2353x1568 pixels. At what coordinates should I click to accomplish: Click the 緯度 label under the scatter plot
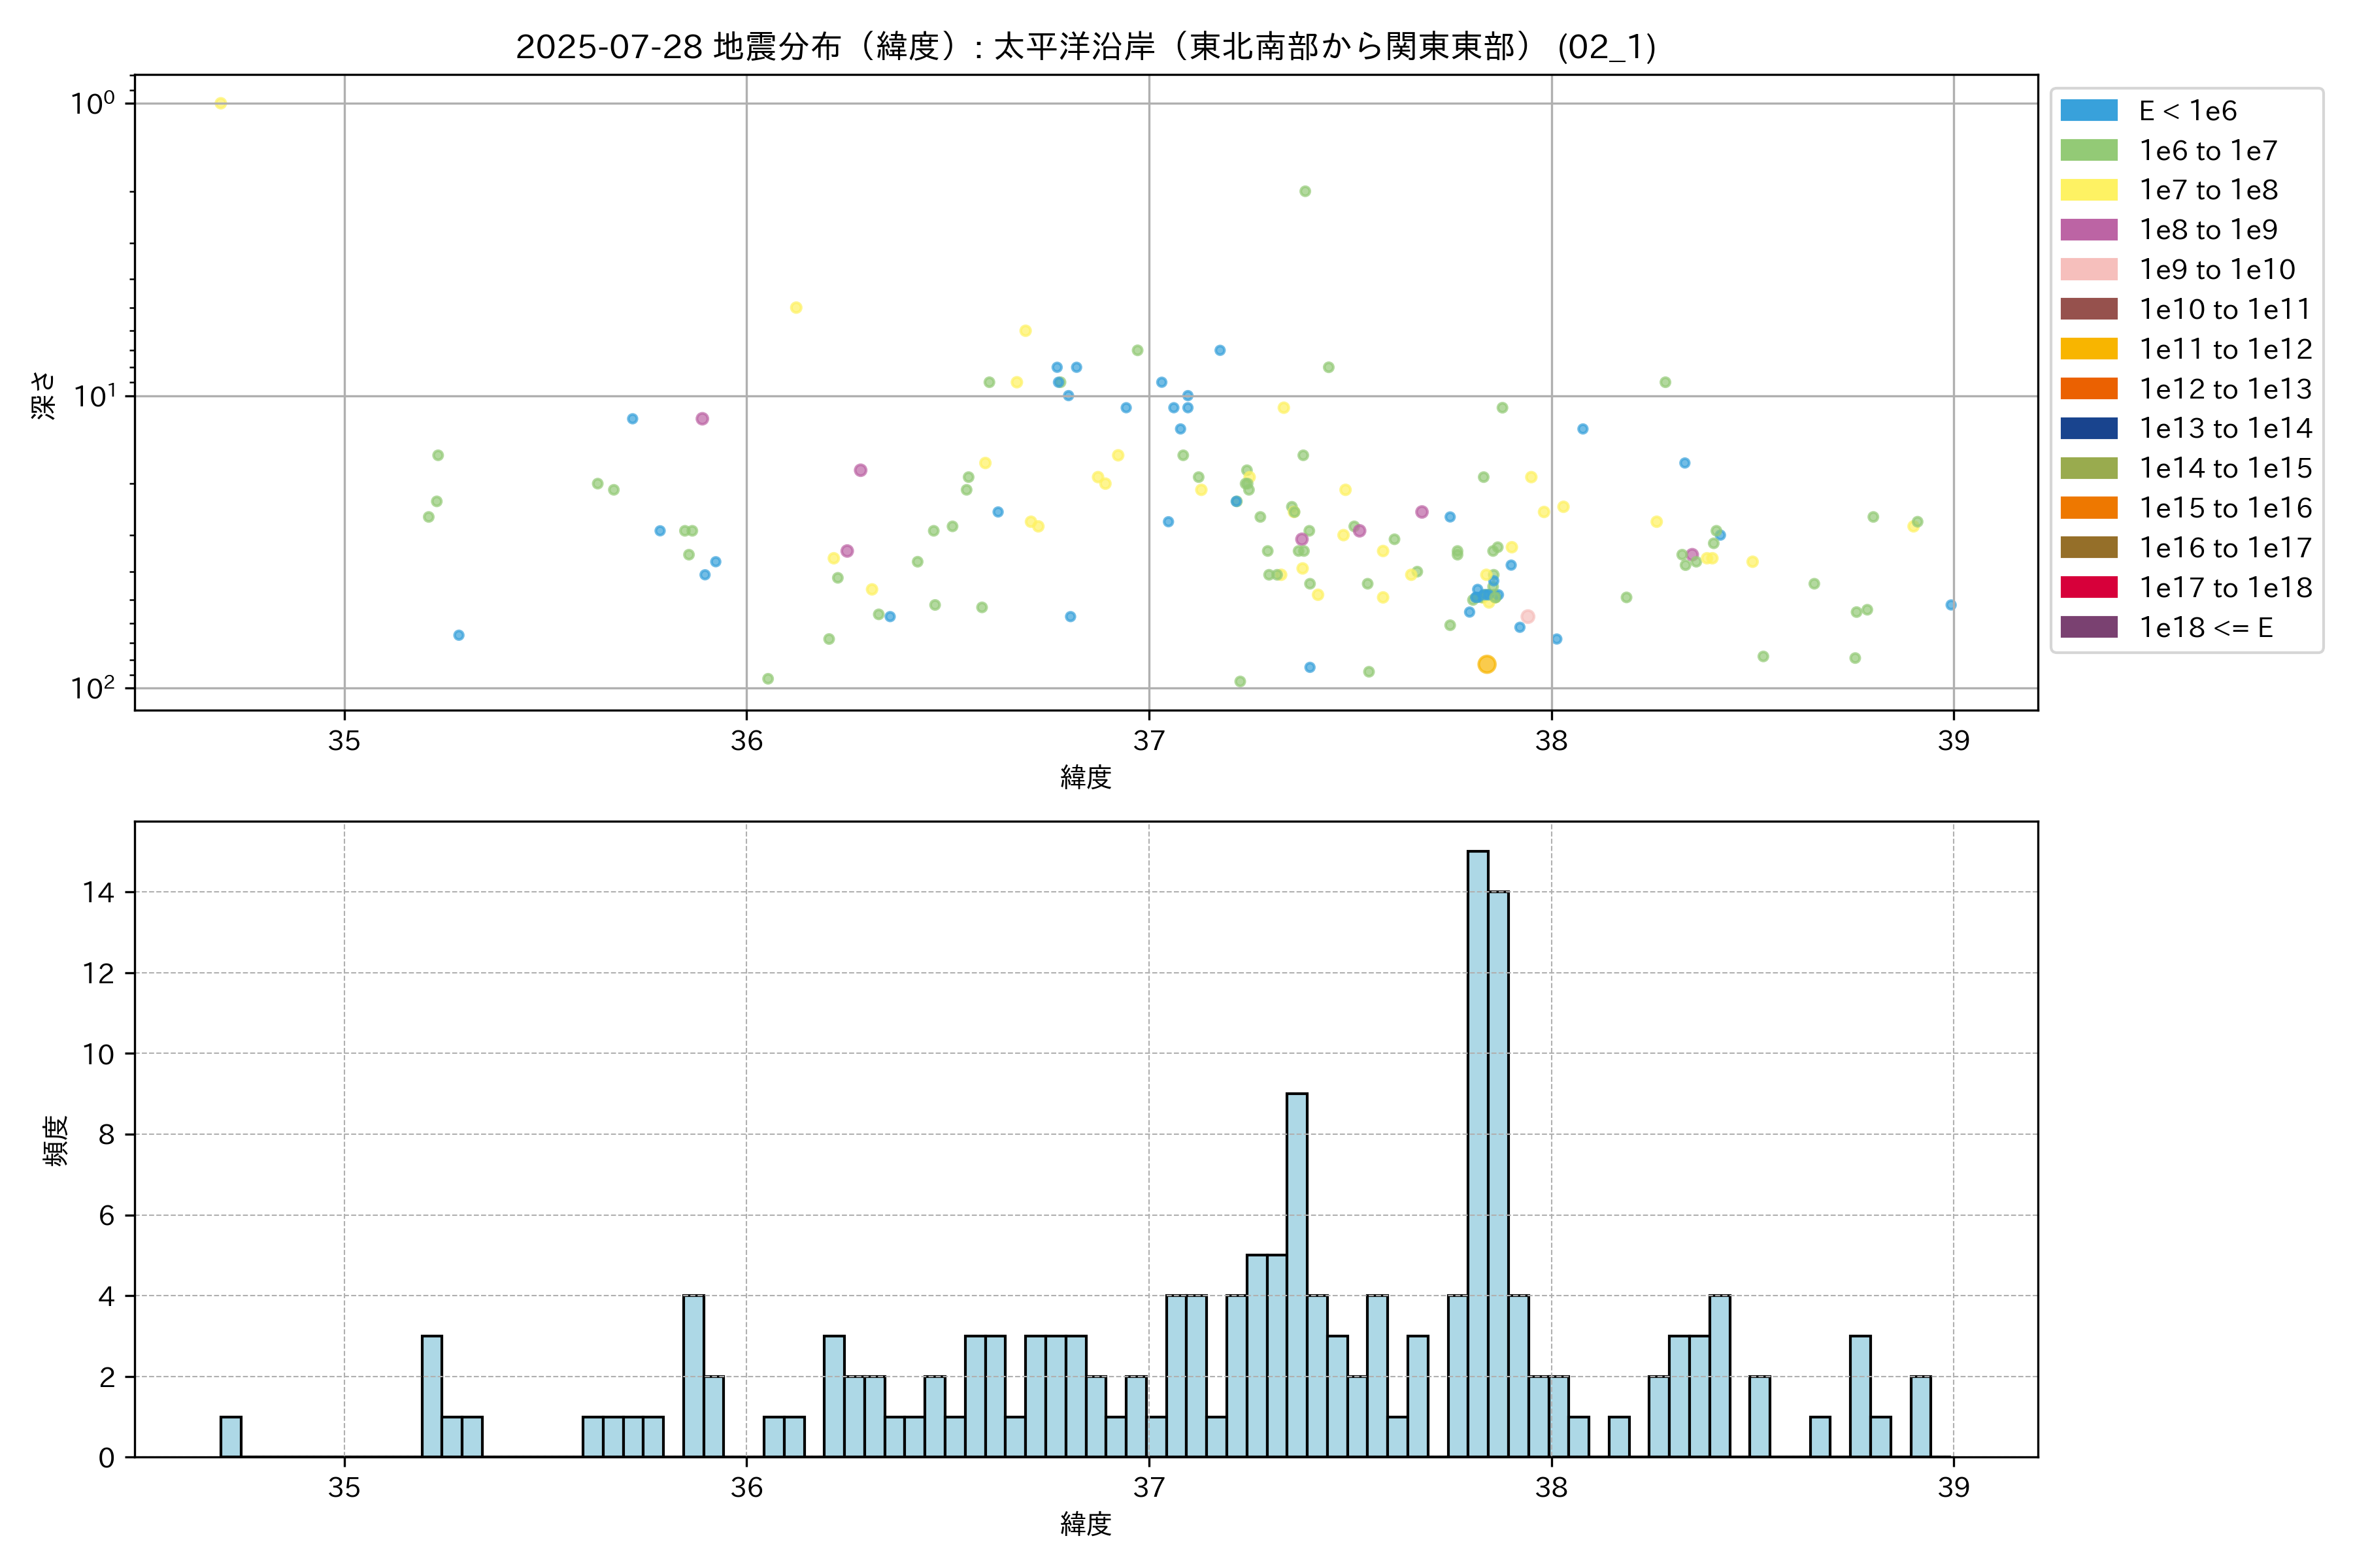1086,777
